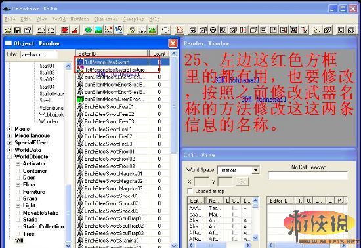
Task: Open the File menu
Action: pos(10,19)
